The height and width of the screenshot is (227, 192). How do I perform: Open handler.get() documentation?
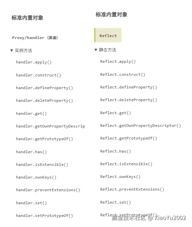tap(32, 113)
